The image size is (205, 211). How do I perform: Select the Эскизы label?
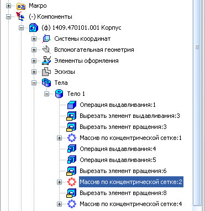(x=65, y=72)
